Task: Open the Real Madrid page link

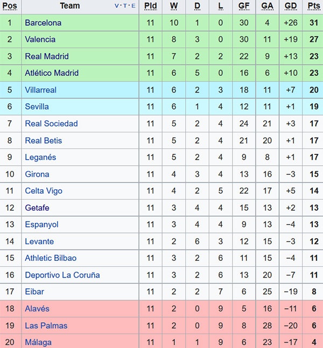Action: click(x=47, y=56)
